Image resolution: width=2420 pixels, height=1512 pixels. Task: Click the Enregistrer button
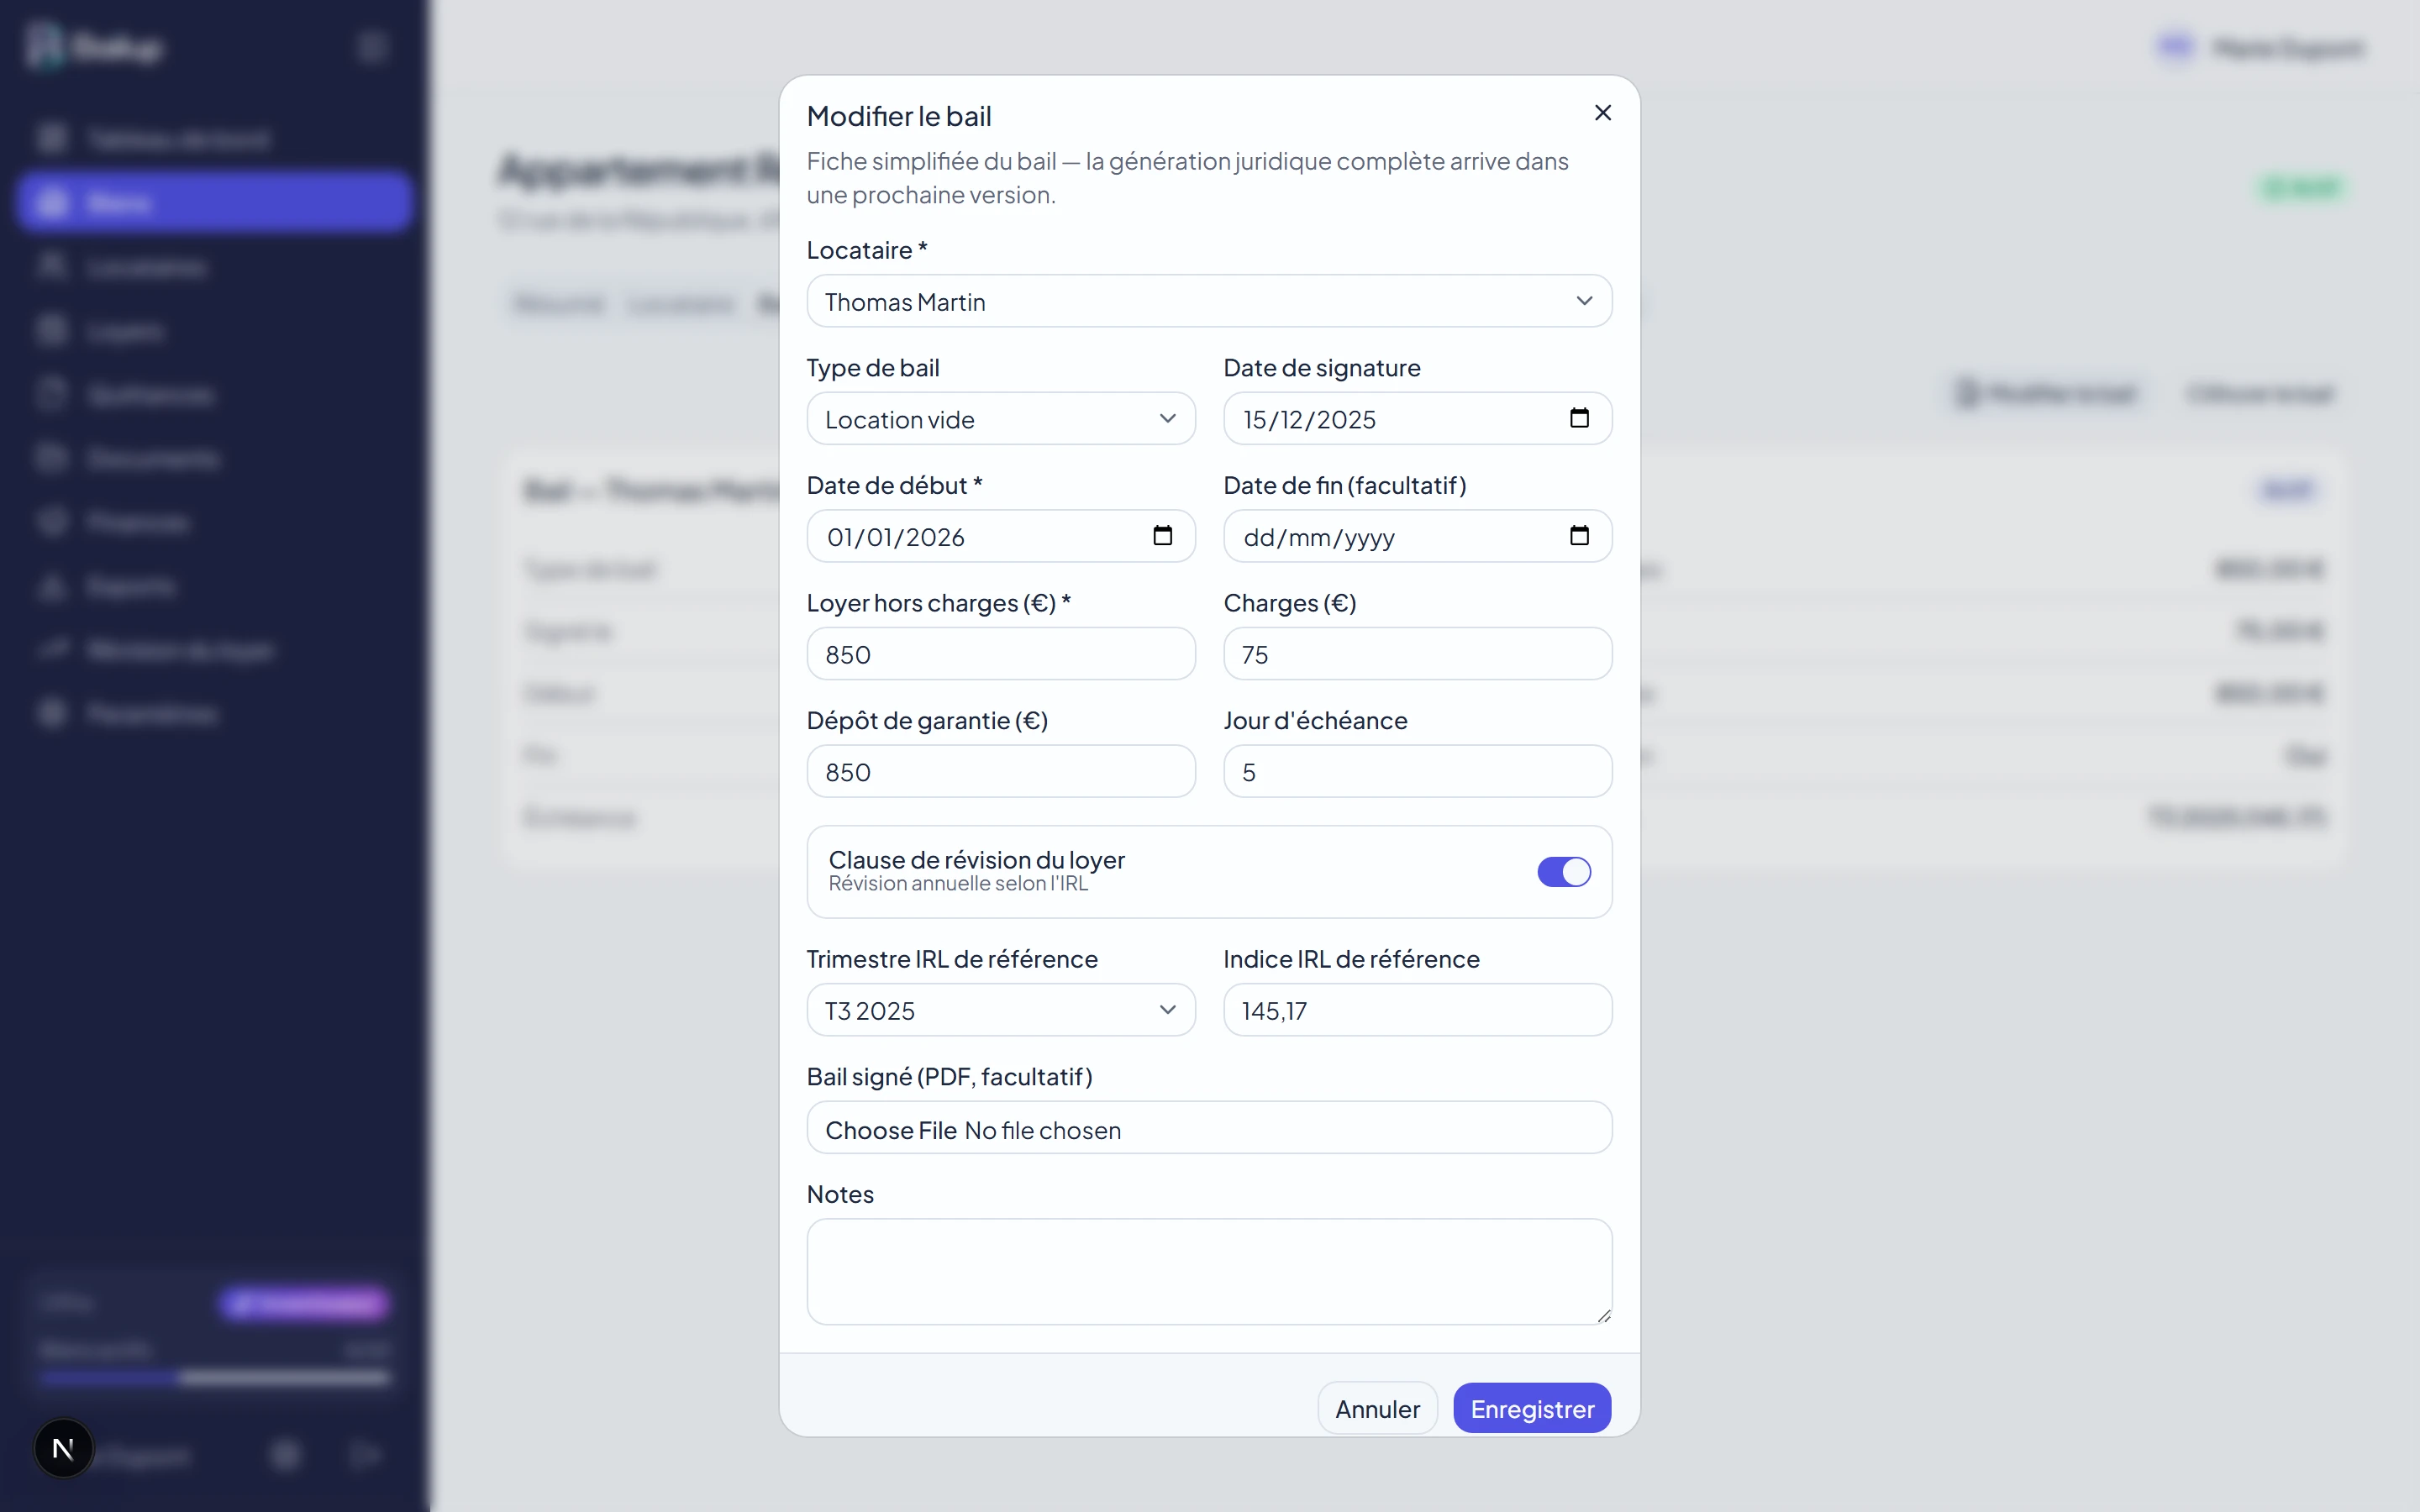click(1531, 1408)
